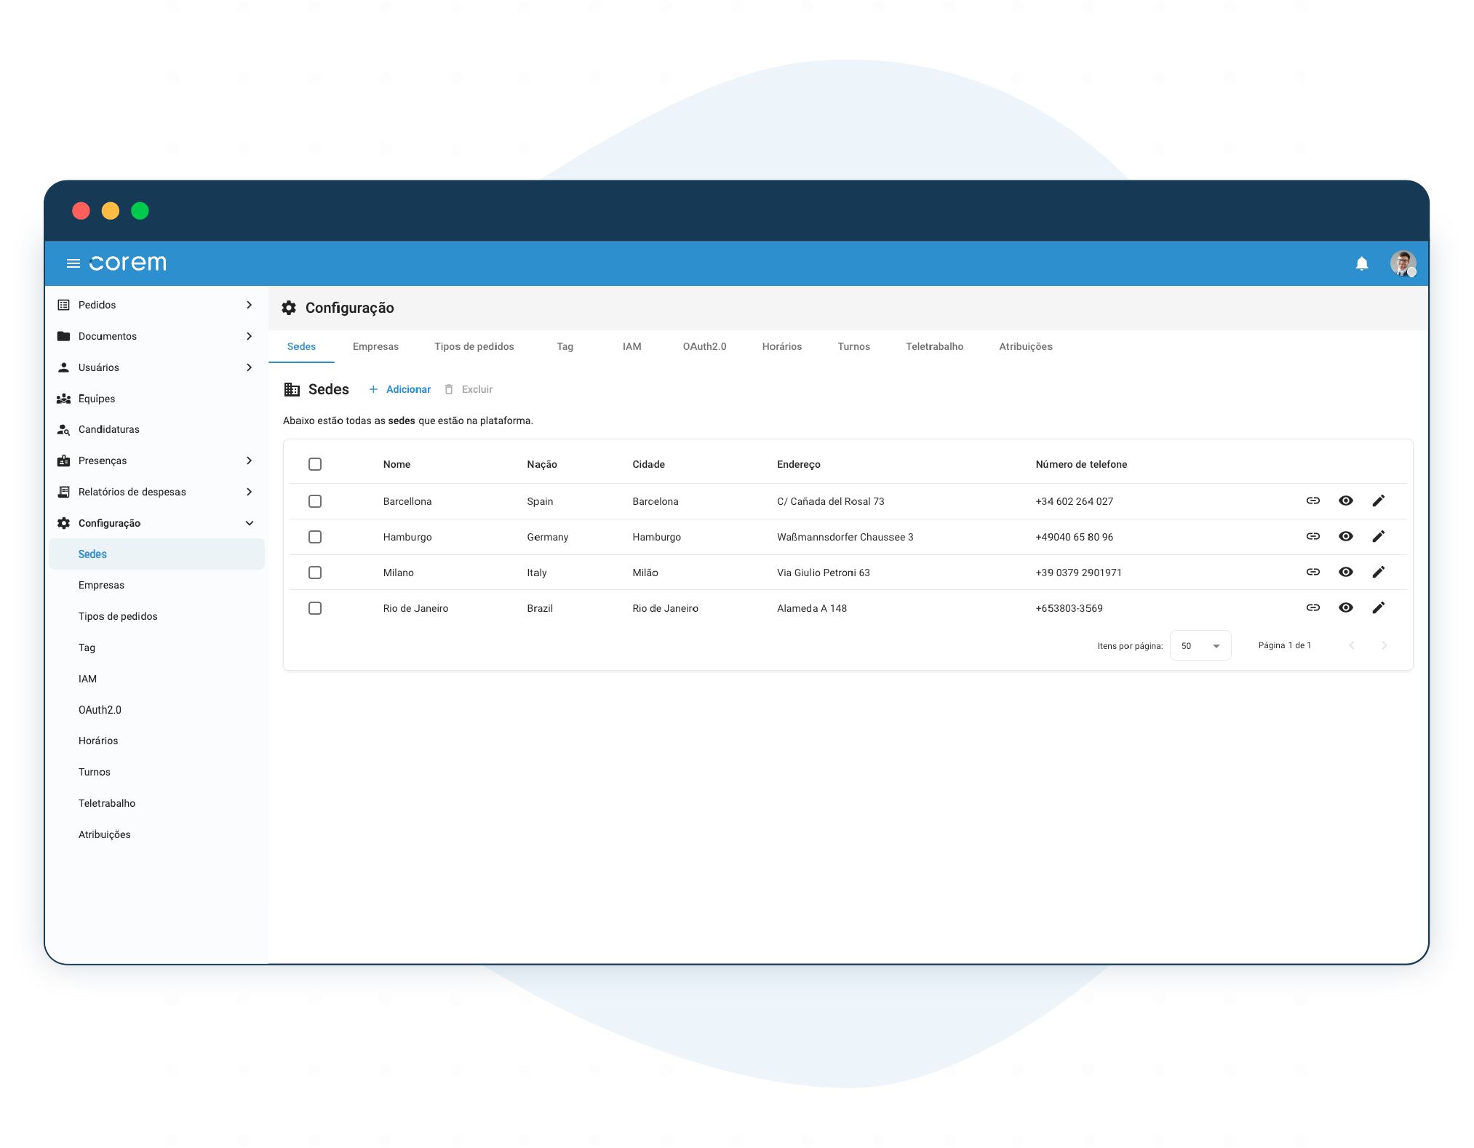Screen dimensions: 1474x1148
Task: Open the notifications bell
Action: 1361,263
